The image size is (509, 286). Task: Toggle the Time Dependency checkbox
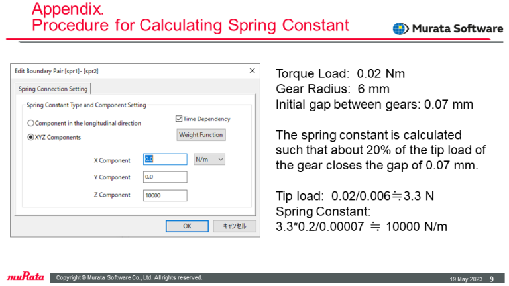coord(179,119)
